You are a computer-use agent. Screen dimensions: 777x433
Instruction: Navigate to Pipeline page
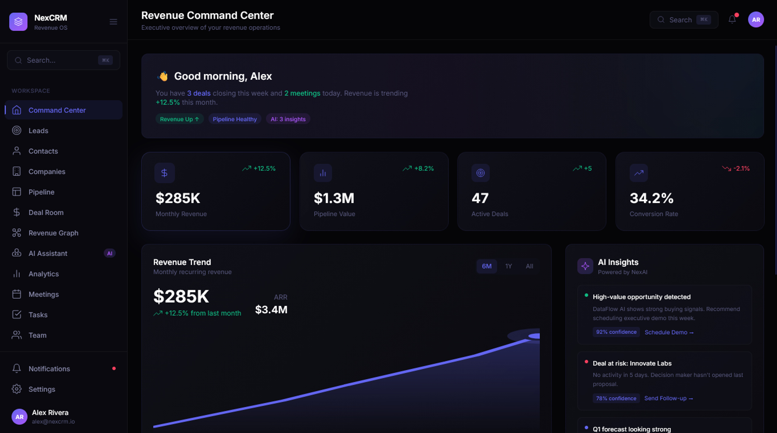[x=64, y=192]
